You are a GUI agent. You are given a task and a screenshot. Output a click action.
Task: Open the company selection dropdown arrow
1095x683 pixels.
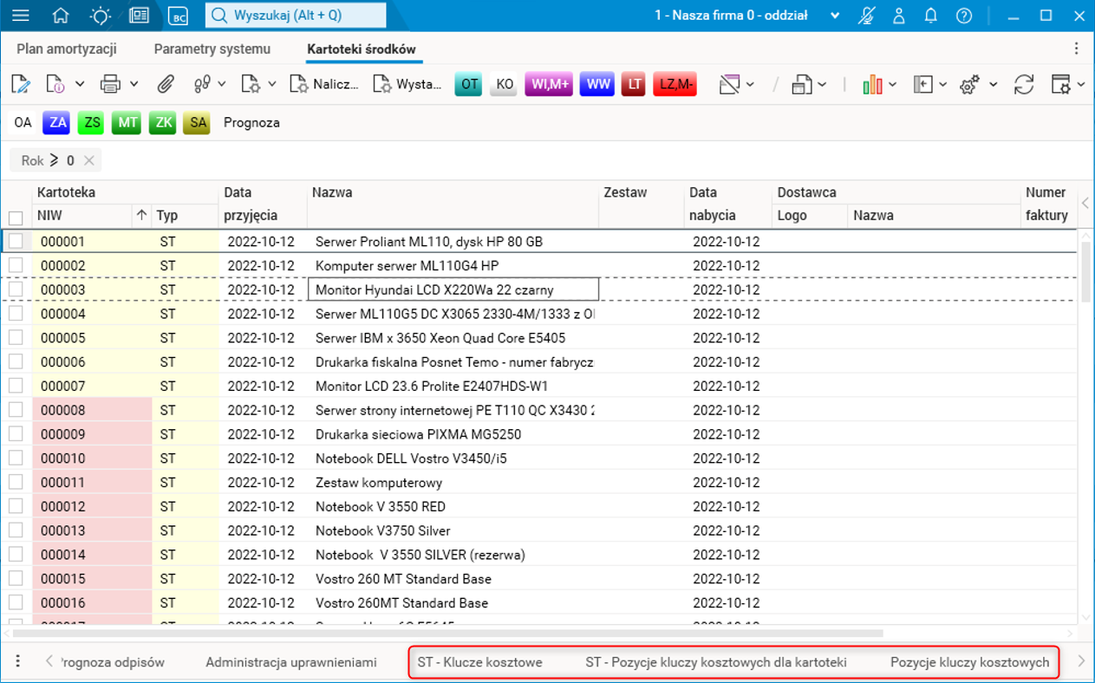pos(835,16)
